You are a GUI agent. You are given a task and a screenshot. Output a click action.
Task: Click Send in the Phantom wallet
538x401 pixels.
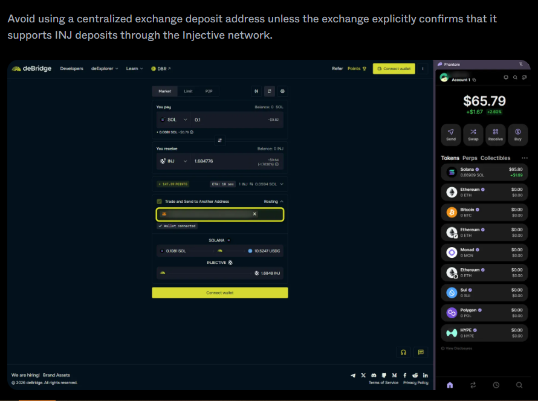coord(451,134)
